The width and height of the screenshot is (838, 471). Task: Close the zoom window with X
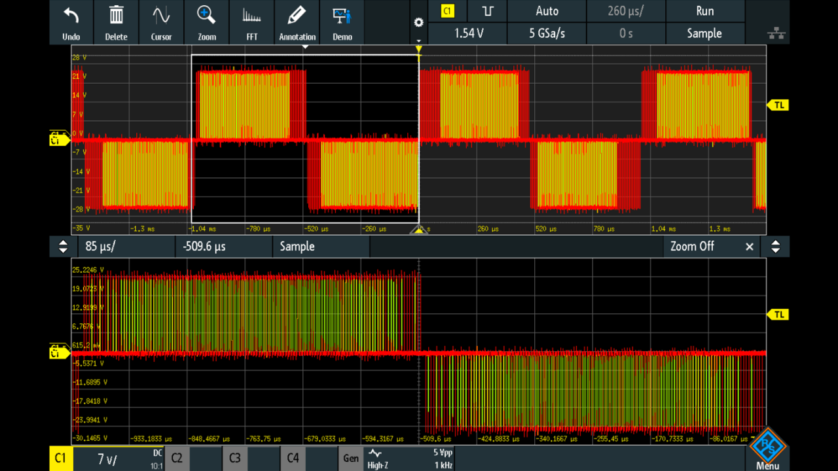750,247
